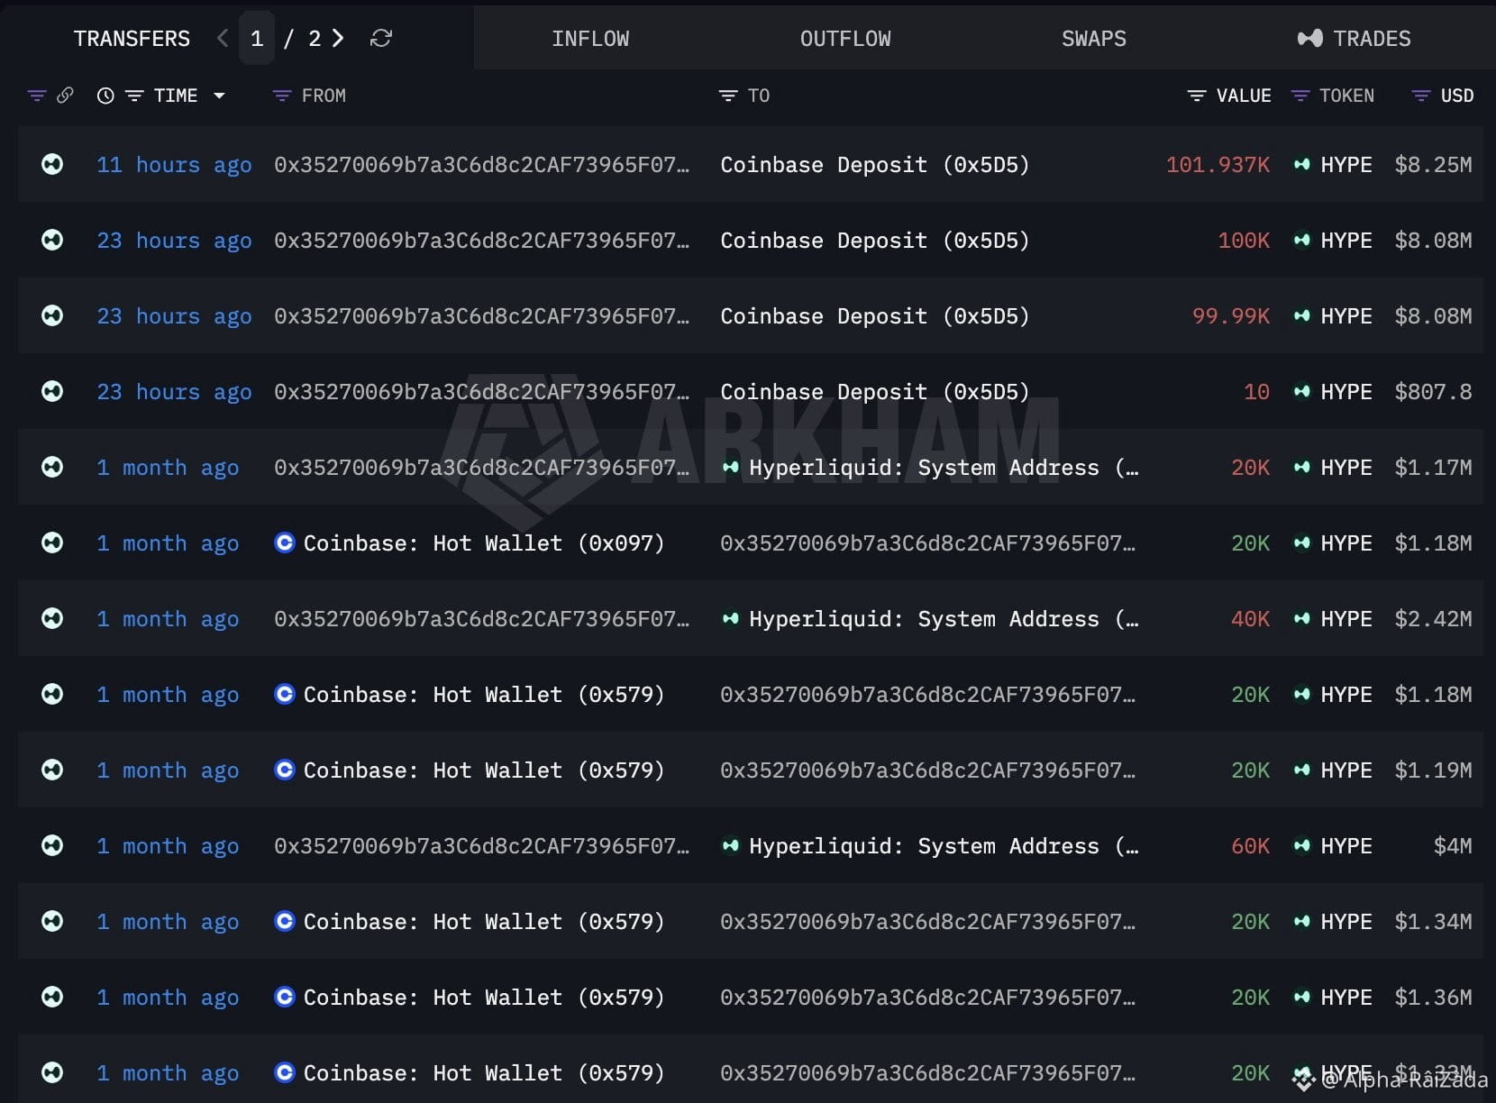This screenshot has width=1496, height=1103.
Task: Select the TRANSFERS tab
Action: pyautogui.click(x=132, y=39)
